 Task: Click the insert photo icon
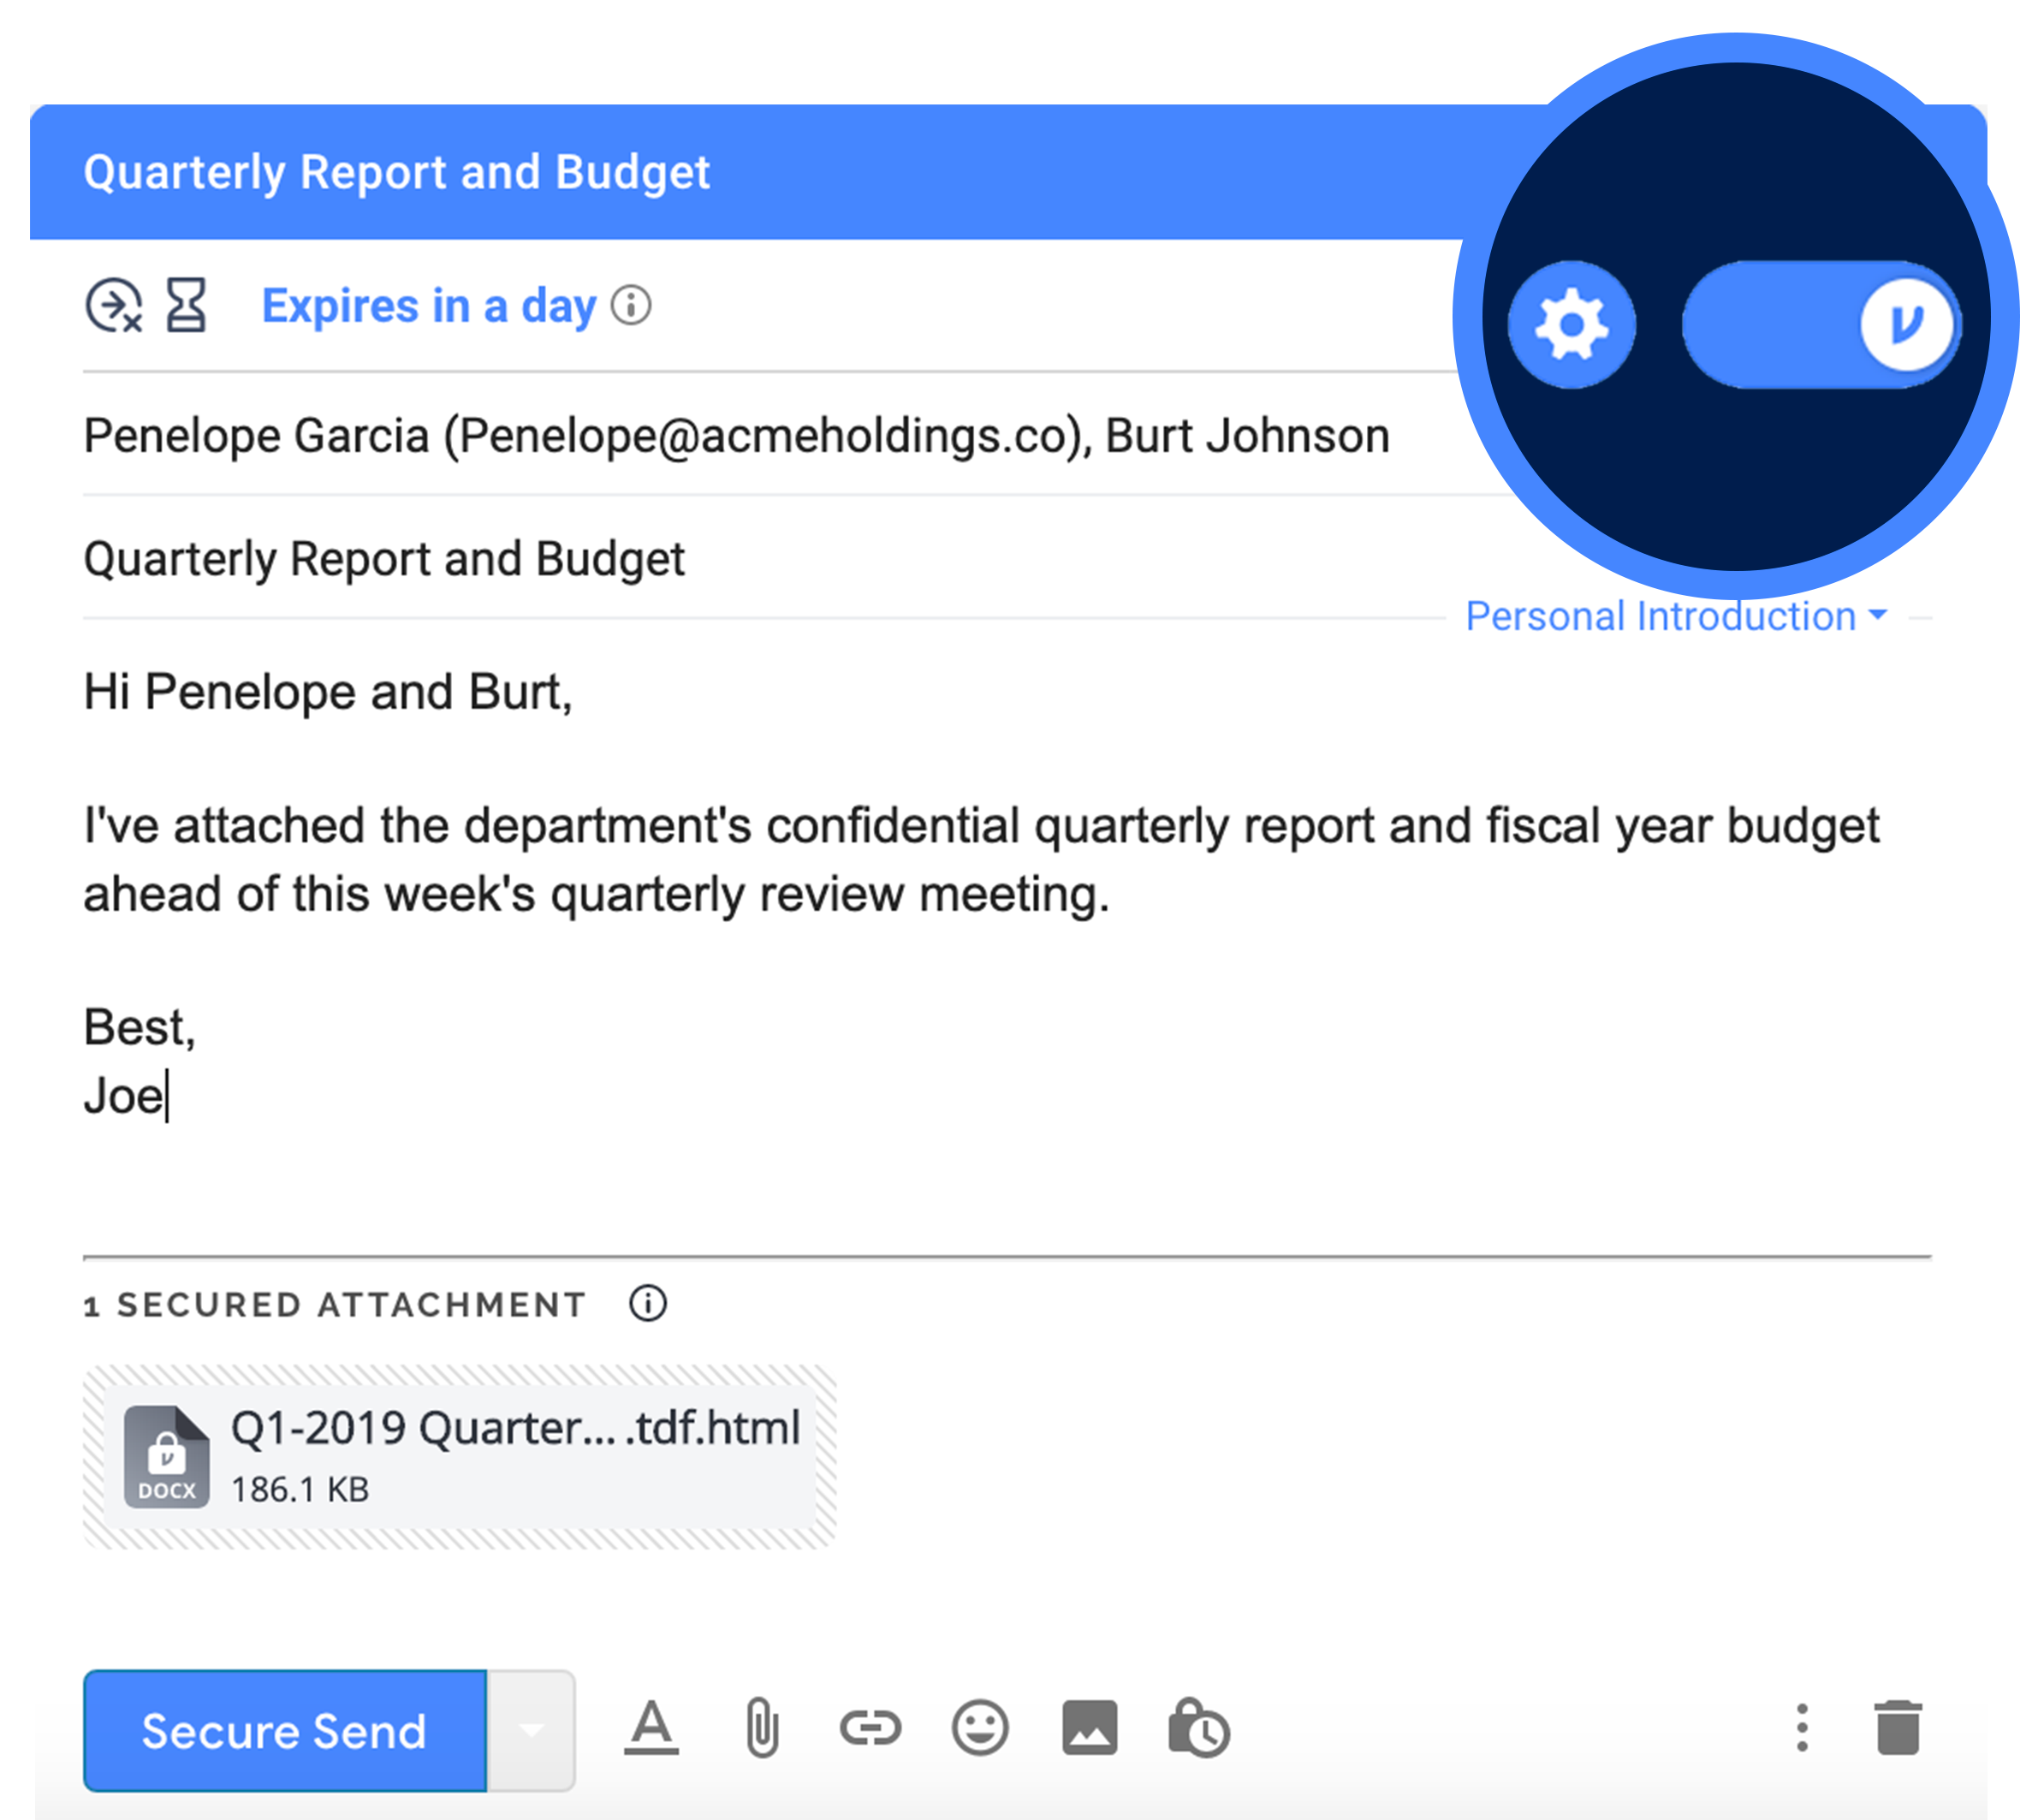pos(1089,1728)
